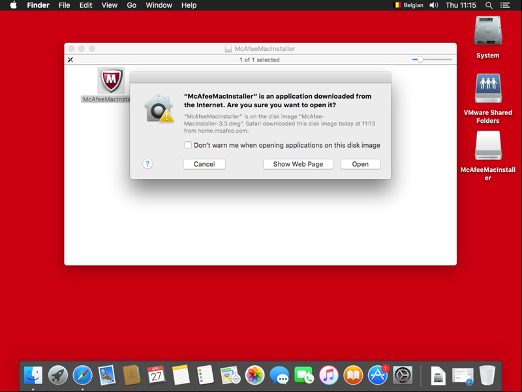Open the Finder menu
The height and width of the screenshot is (392, 522).
38,5
